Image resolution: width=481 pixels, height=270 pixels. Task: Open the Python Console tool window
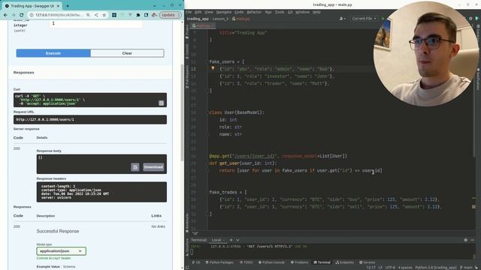pyautogui.click(x=271, y=262)
